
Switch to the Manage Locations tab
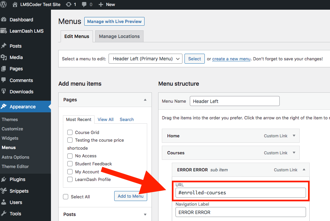click(119, 36)
